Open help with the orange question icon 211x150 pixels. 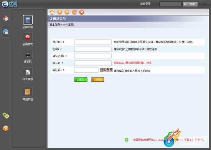(6, 128)
